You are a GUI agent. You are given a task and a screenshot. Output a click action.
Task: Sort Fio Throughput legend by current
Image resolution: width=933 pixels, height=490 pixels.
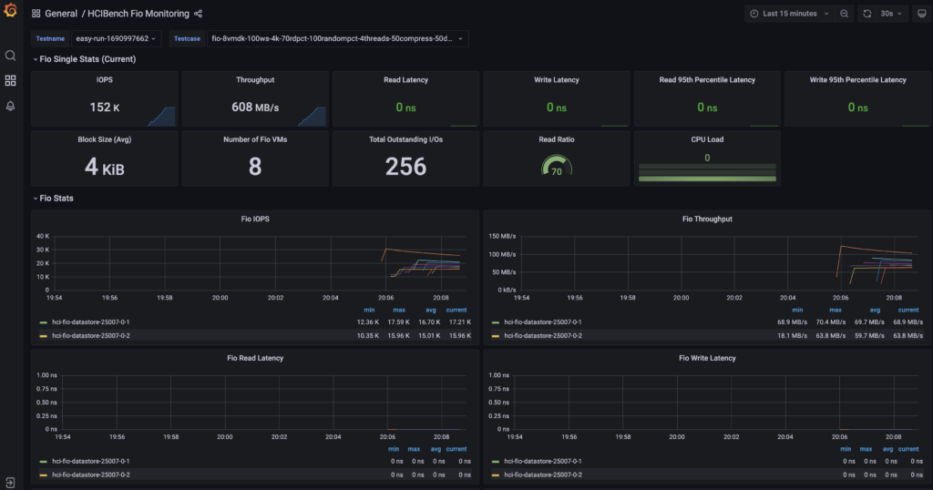tap(908, 310)
